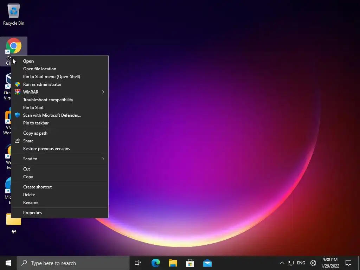Launch Microsoft Edge from taskbar
The height and width of the screenshot is (270, 360).
click(x=156, y=263)
